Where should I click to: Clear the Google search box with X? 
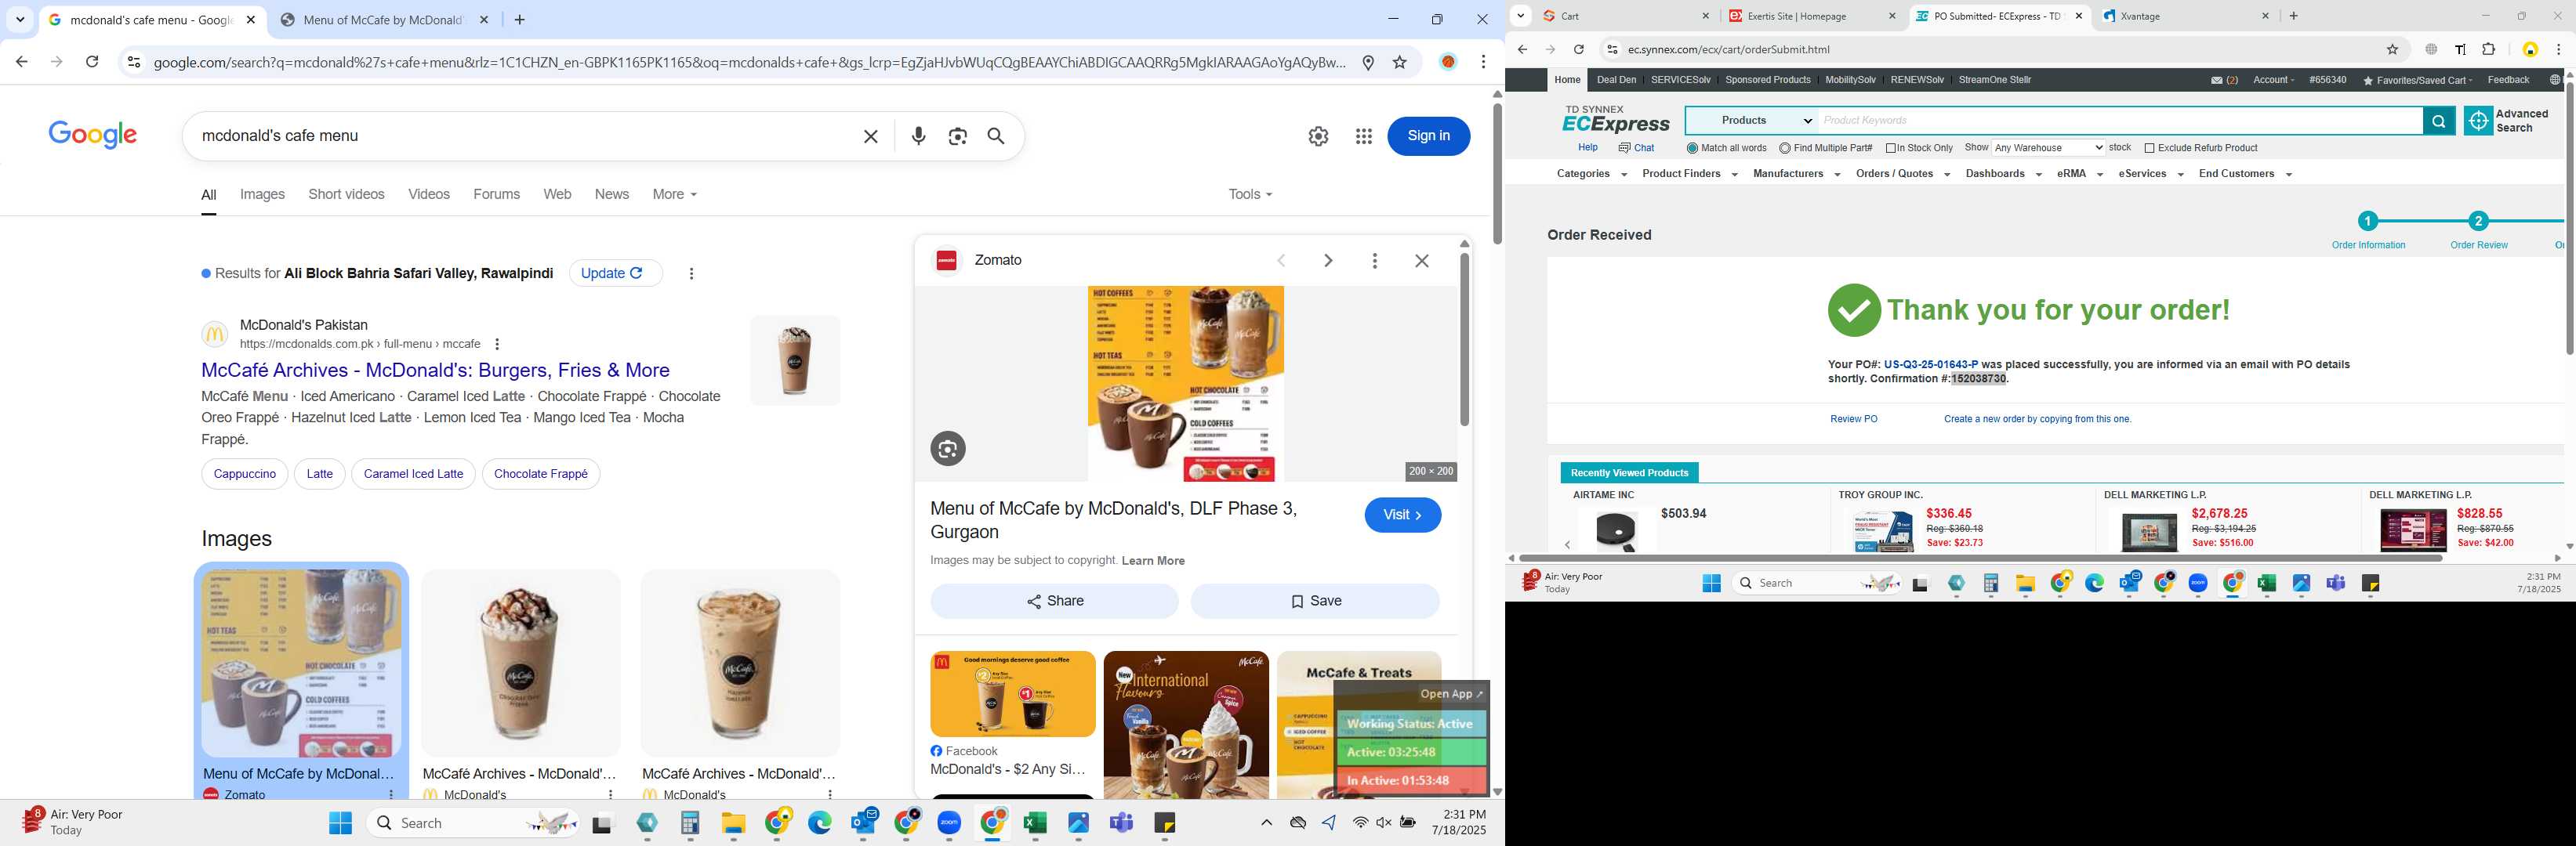click(870, 136)
